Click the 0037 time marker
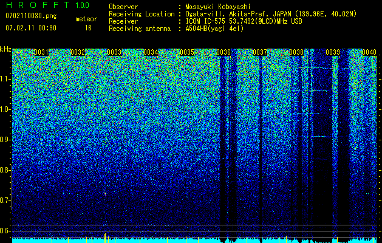The height and width of the screenshot is (243, 382). (260, 52)
